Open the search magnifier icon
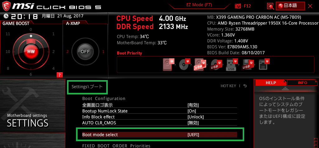The width and height of the screenshot is (319, 148). click(x=270, y=6)
